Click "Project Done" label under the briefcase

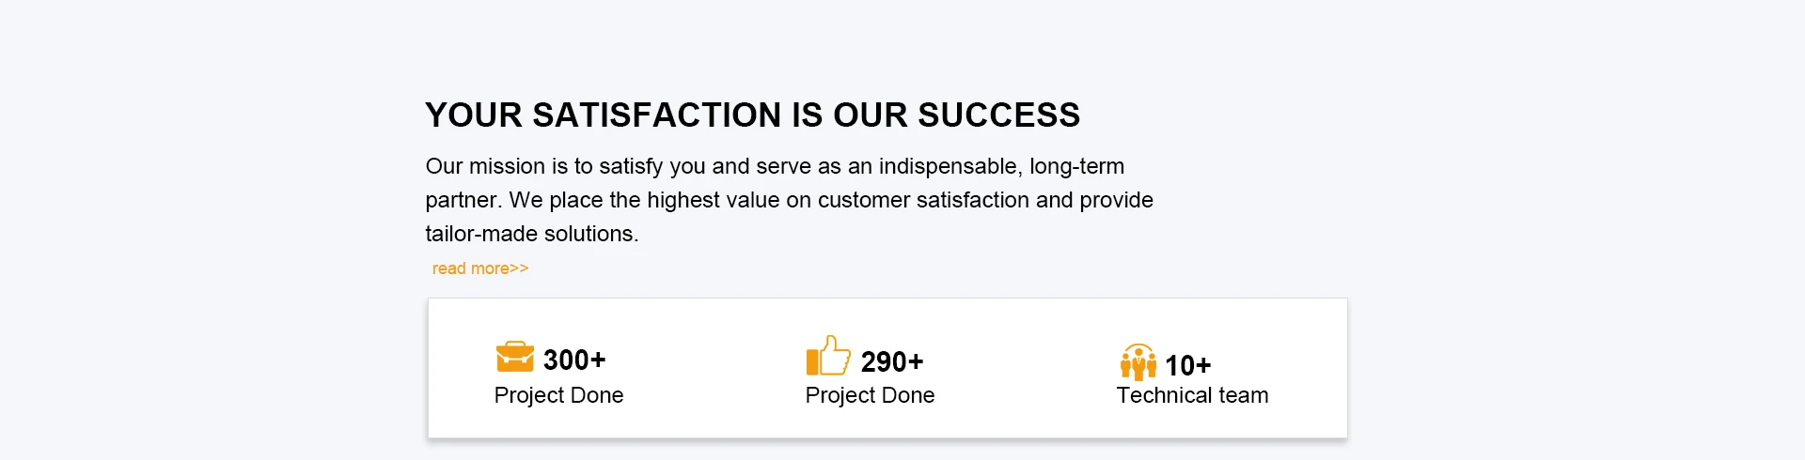click(558, 395)
